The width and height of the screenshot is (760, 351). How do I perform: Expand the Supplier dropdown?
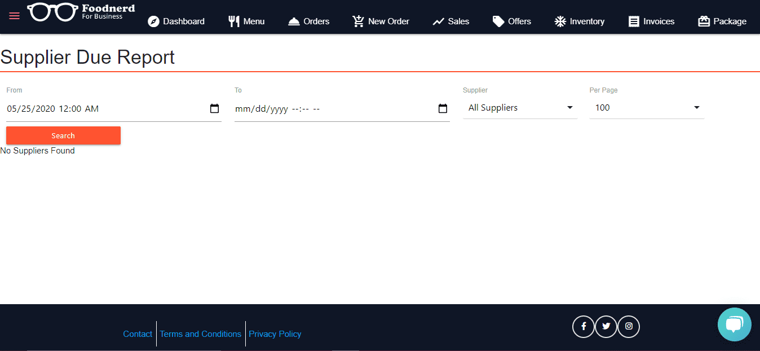(520, 108)
